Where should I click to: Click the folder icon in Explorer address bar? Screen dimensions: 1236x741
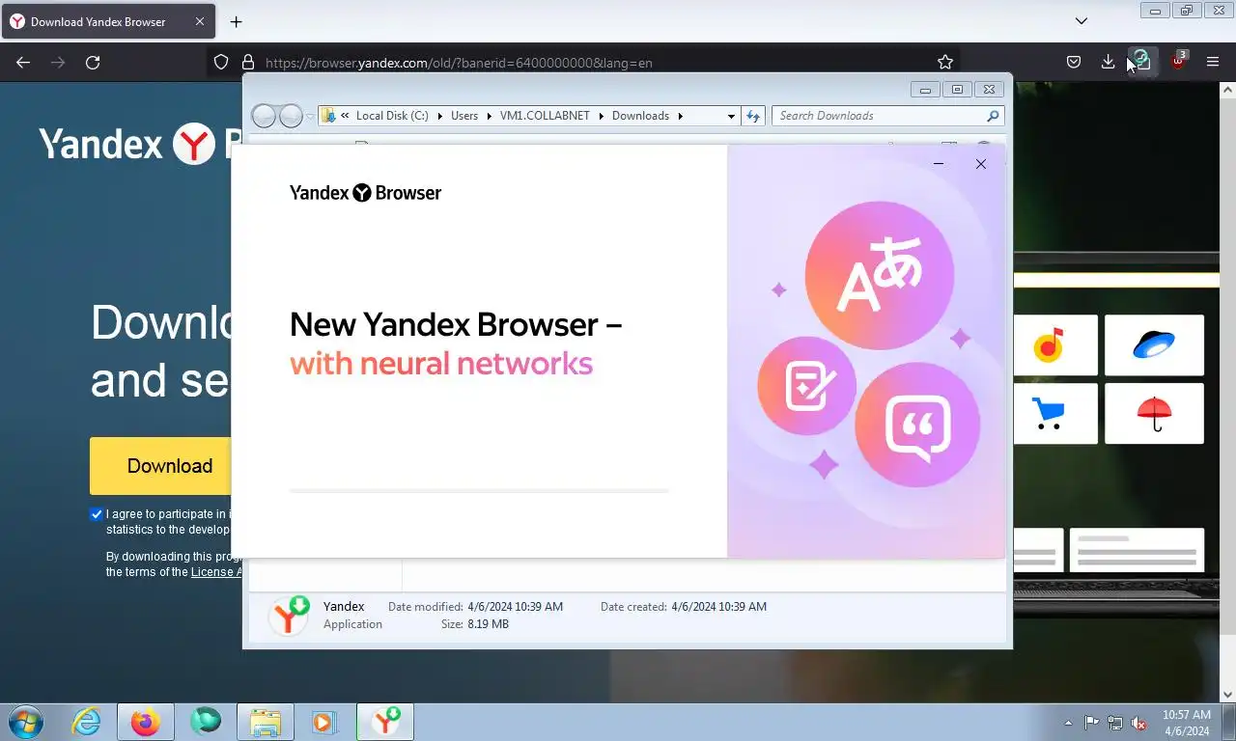(x=328, y=116)
